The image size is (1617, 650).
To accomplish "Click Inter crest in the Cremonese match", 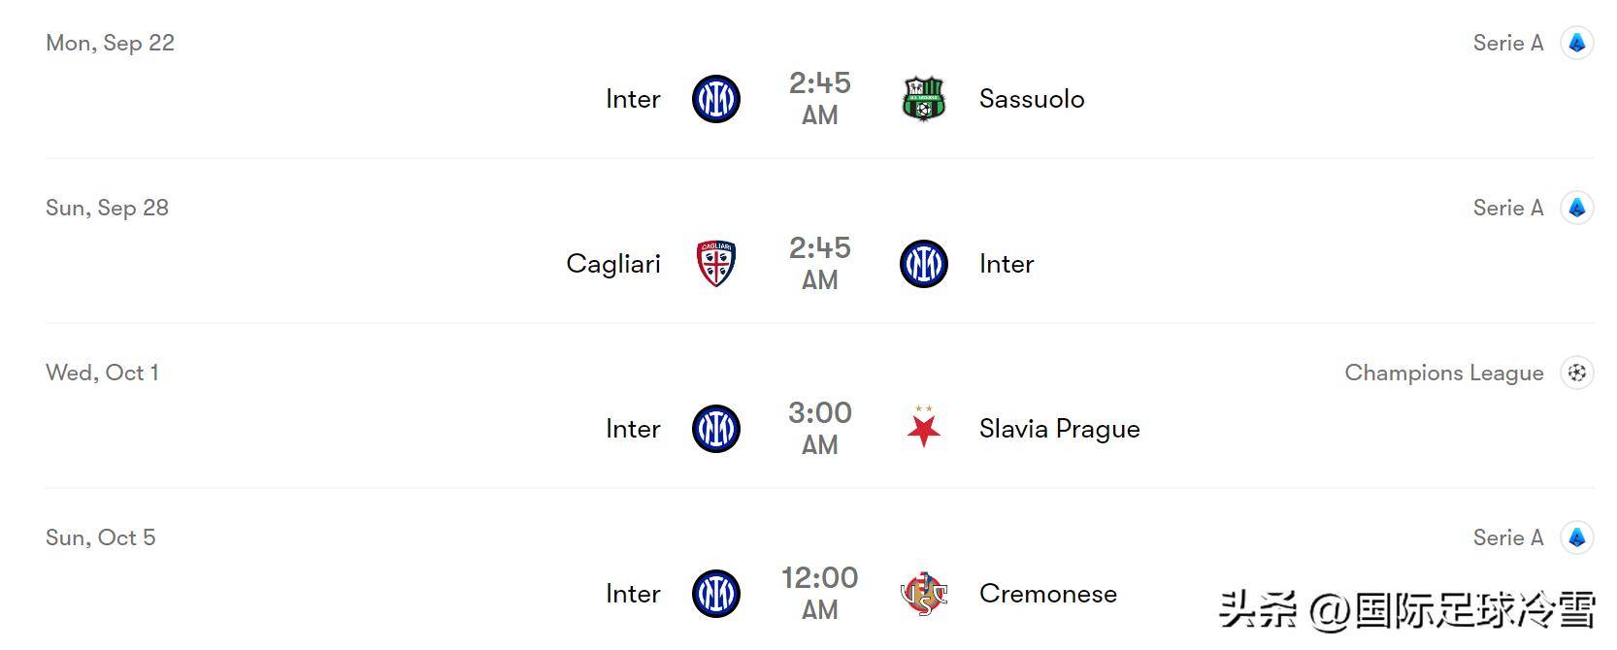I will click(716, 594).
